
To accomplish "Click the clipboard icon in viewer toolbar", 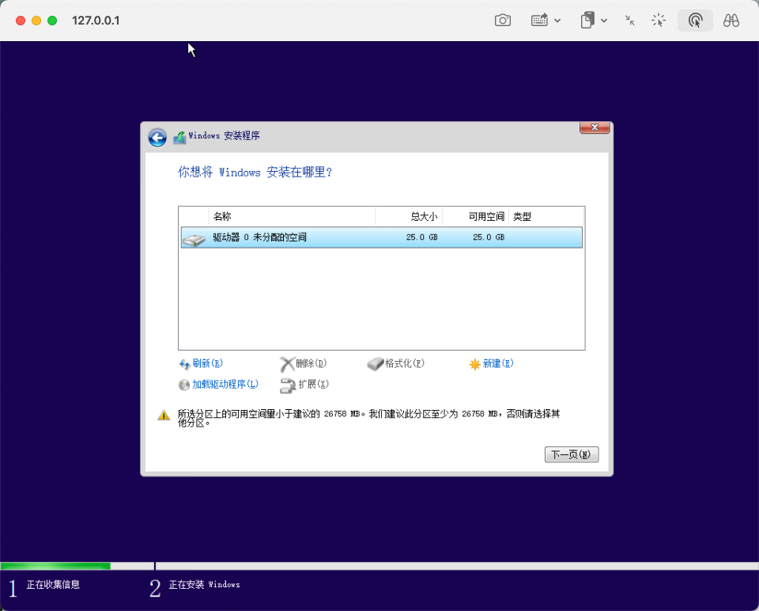I will 587,21.
